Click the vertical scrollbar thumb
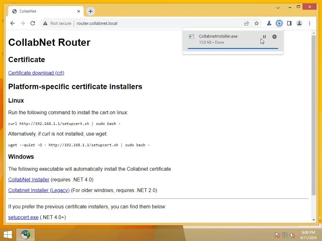Image resolution: width=322 pixels, height=241 pixels. [x=314, y=115]
